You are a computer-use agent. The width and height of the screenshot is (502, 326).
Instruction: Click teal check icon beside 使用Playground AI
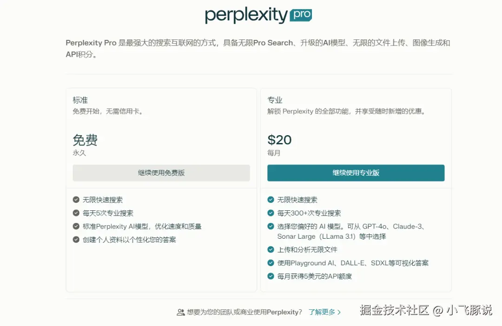pos(271,263)
